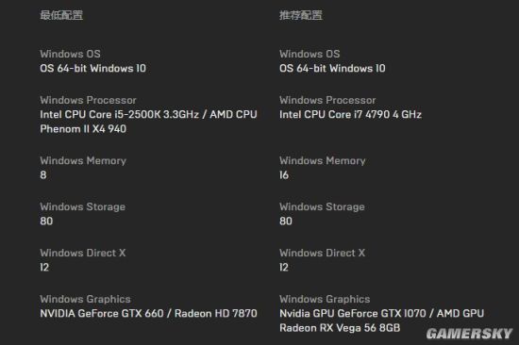Image resolution: width=519 pixels, height=345 pixels.
Task: Click GTX 660 / Radeon HD 7870 text
Action: [x=148, y=313]
